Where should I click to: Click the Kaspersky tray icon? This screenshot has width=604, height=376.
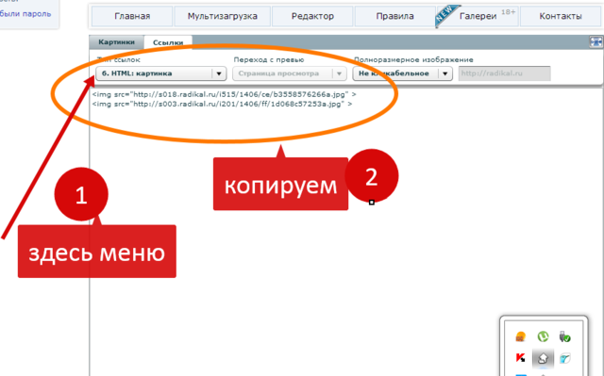[x=520, y=358]
